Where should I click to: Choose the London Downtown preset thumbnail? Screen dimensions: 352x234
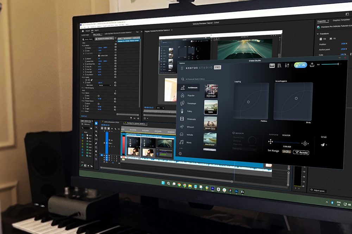211,91
